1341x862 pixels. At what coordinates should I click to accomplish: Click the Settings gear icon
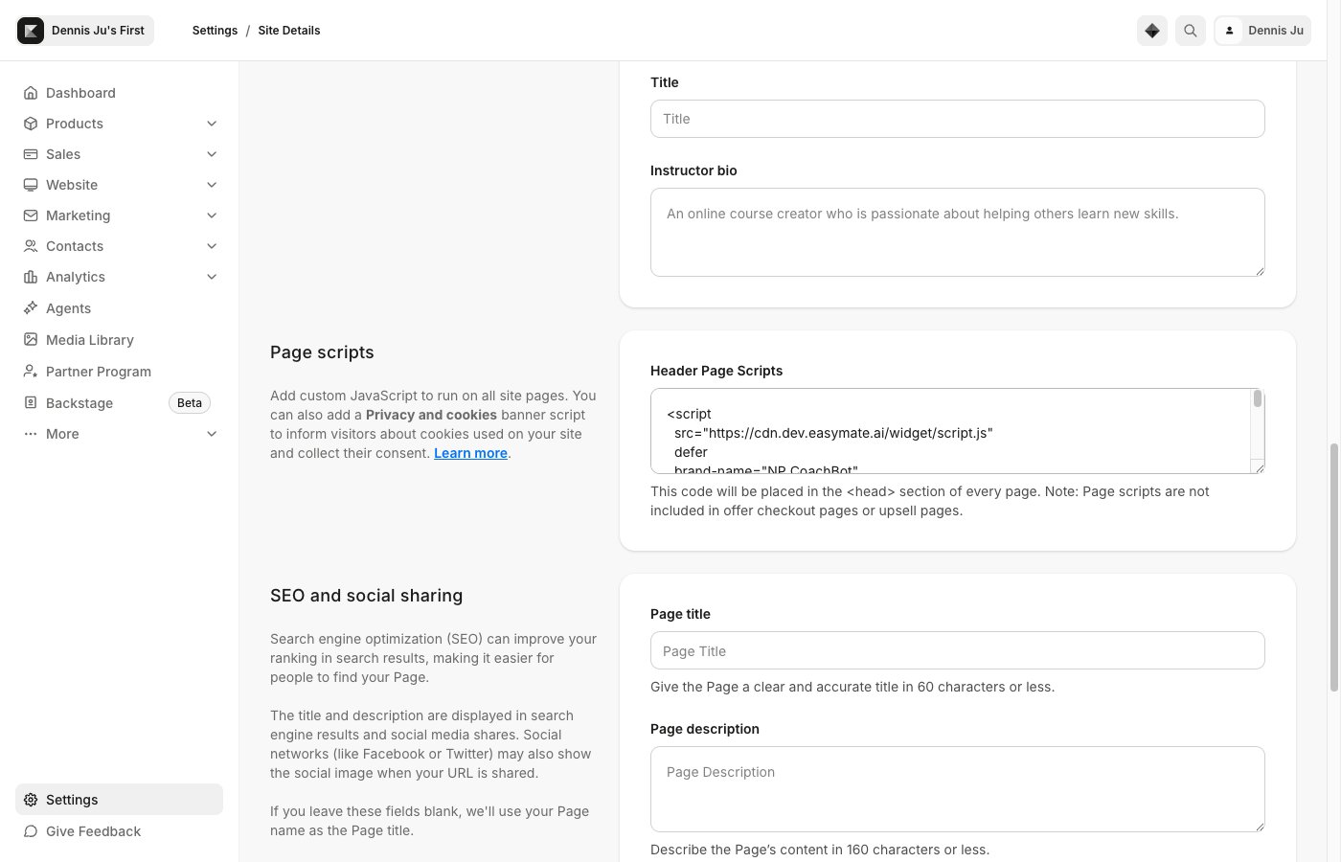tap(31, 800)
